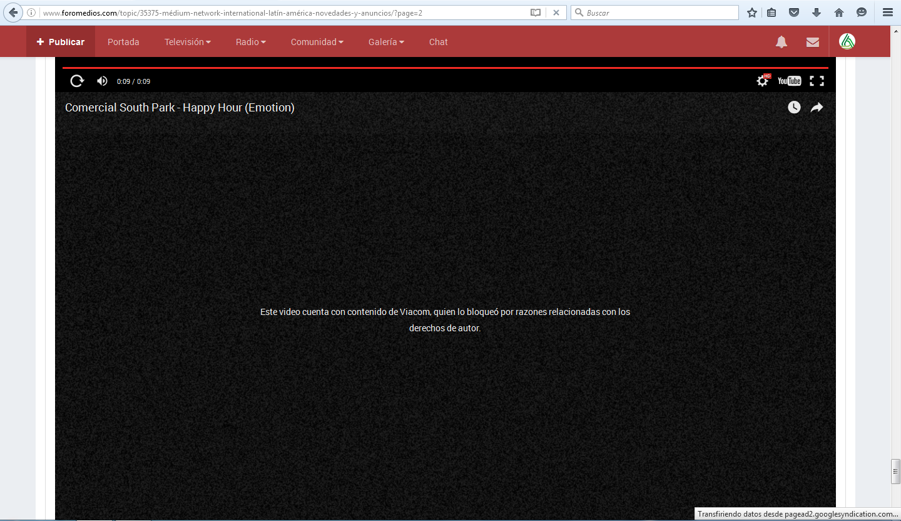Click the replay video button
901x521 pixels.
[x=77, y=81]
